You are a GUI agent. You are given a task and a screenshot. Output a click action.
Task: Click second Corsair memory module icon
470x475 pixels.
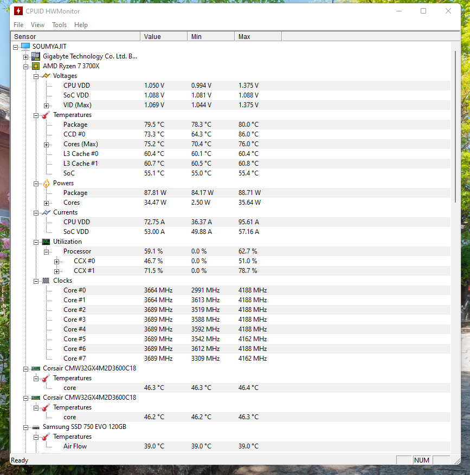pyautogui.click(x=36, y=398)
